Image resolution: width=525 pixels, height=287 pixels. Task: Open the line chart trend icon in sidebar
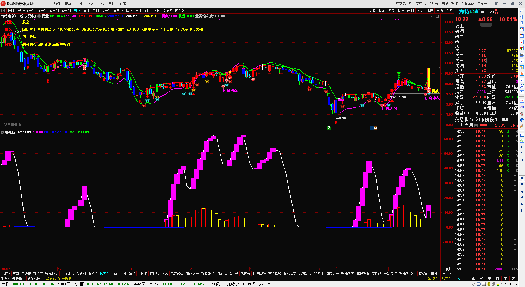click(x=522, y=42)
